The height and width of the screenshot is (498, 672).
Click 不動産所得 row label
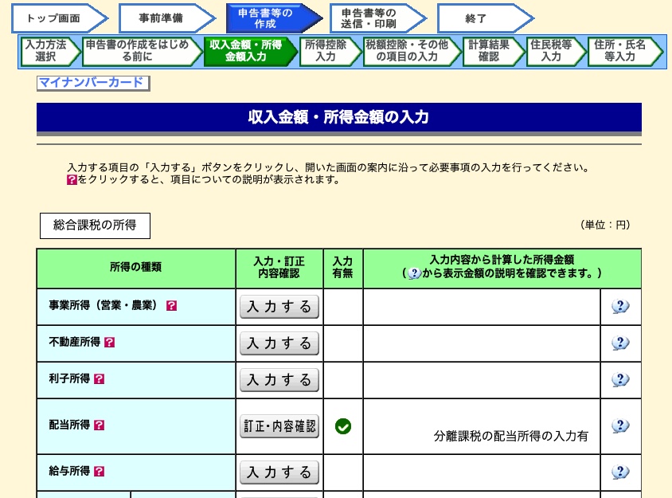[x=75, y=343]
